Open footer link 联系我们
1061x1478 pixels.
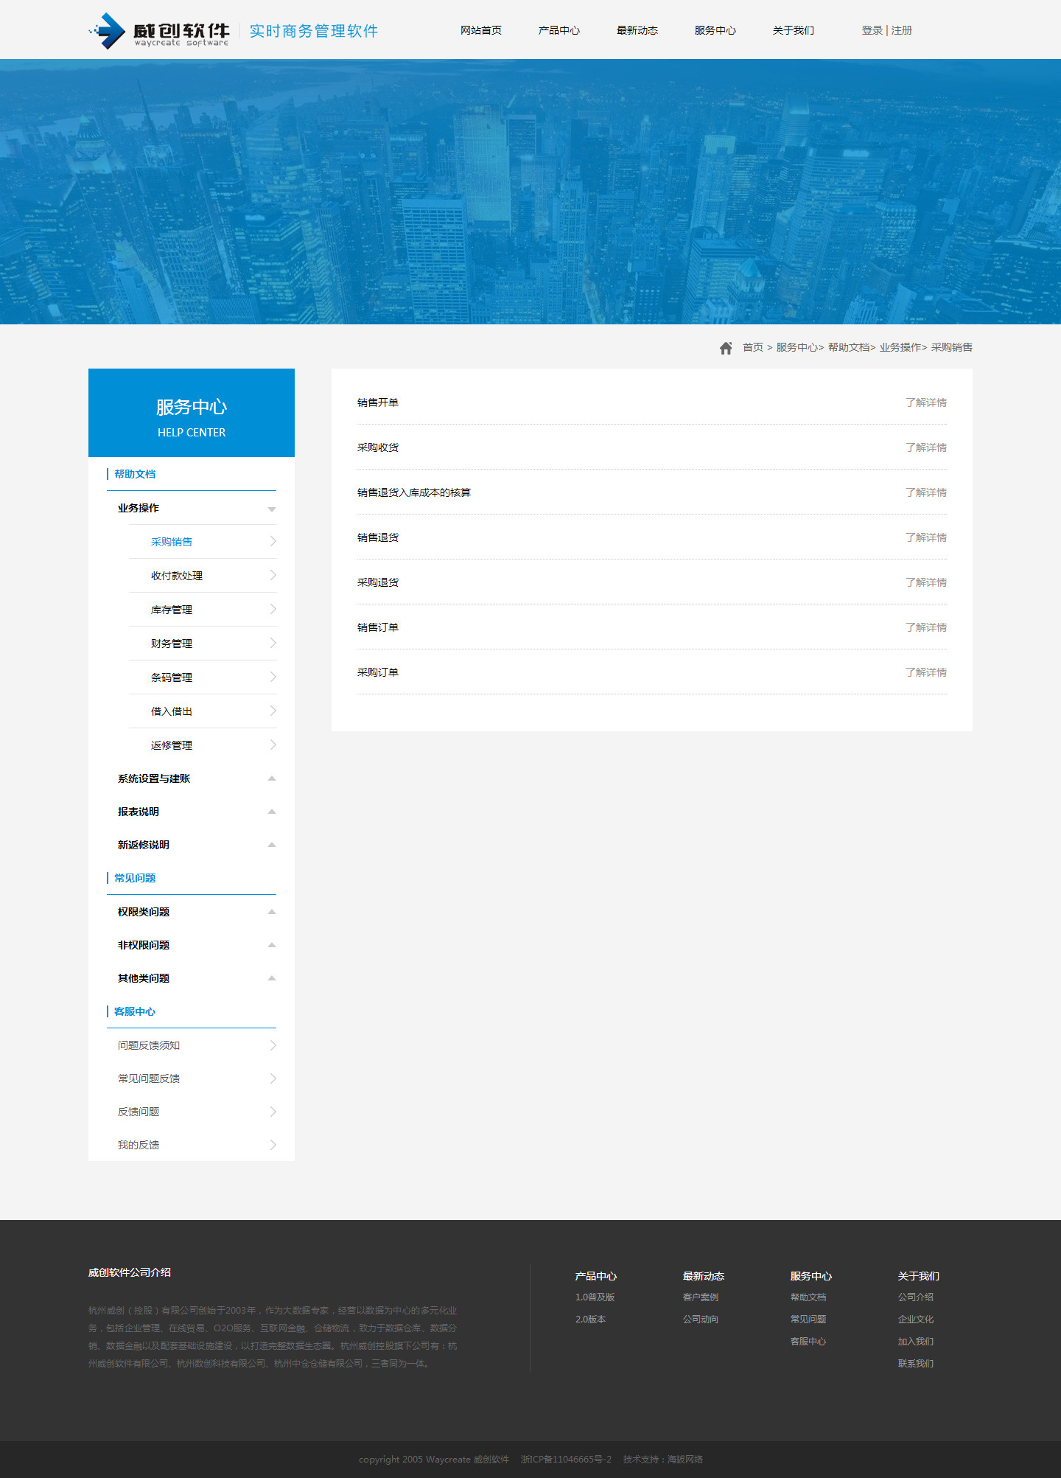(x=916, y=1364)
